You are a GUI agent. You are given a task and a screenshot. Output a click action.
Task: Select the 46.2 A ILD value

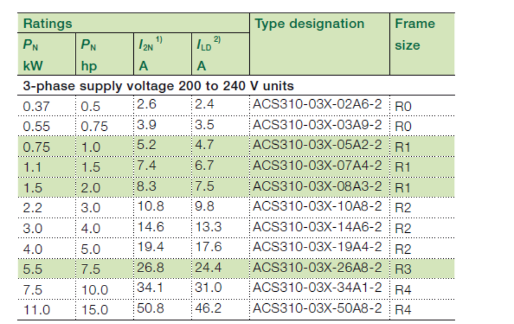(208, 308)
